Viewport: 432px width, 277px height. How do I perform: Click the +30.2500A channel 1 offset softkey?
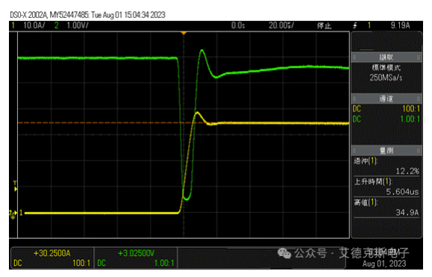pos(52,258)
